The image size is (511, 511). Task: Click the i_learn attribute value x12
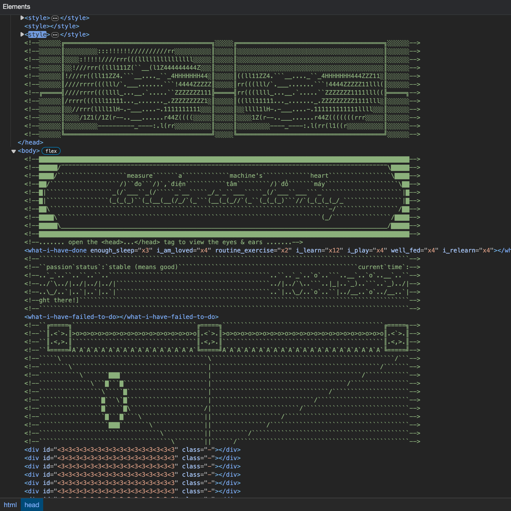pos(334,251)
